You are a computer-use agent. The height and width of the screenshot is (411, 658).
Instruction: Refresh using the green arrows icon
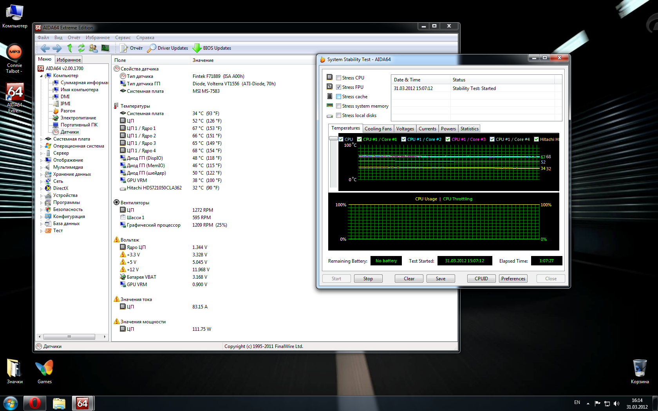(81, 48)
